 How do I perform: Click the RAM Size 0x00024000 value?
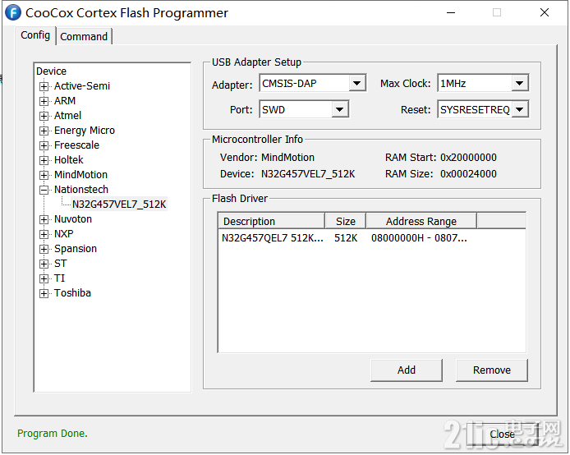(468, 174)
